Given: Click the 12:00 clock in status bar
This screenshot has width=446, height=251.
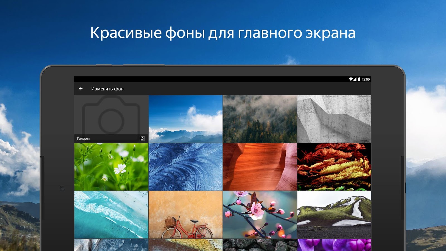Looking at the screenshot, I should [366, 79].
